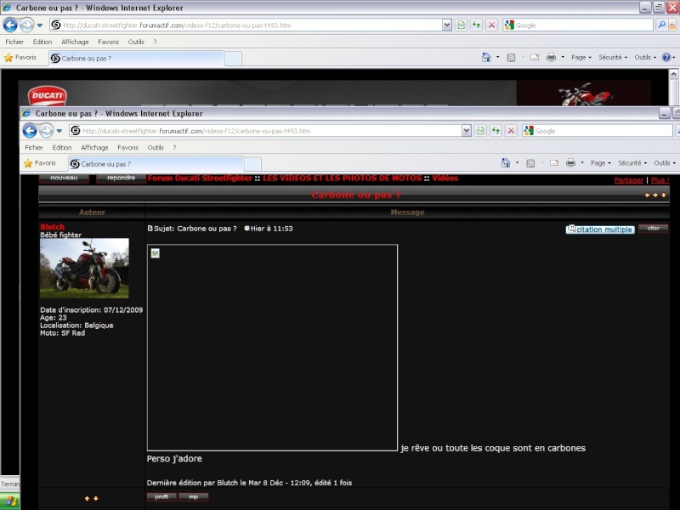The width and height of the screenshot is (680, 510).
Task: Click repondre reply button
Action: coord(121,178)
